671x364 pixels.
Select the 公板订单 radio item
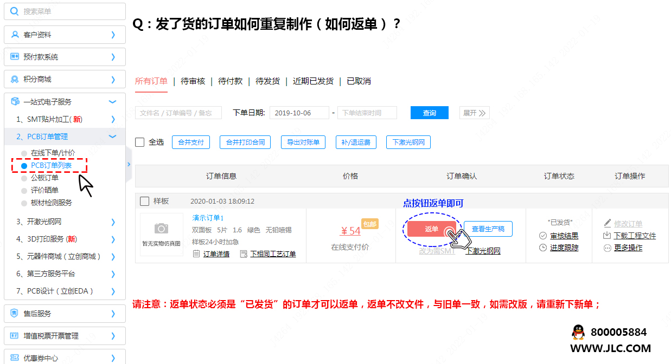pos(24,178)
